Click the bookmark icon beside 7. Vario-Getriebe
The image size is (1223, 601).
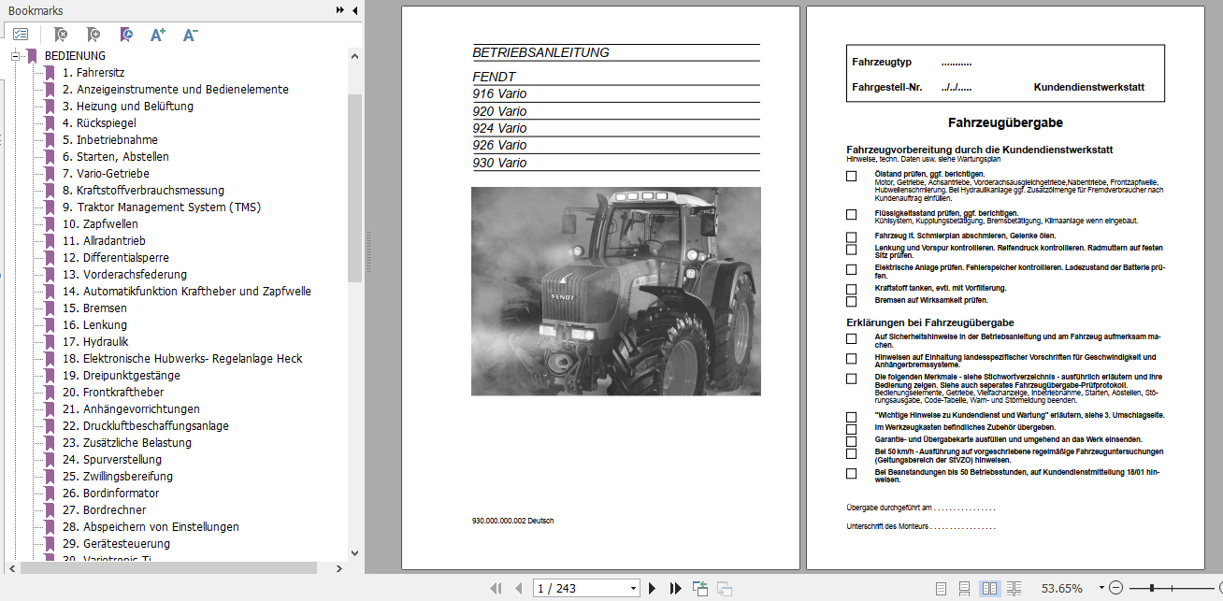pos(50,174)
